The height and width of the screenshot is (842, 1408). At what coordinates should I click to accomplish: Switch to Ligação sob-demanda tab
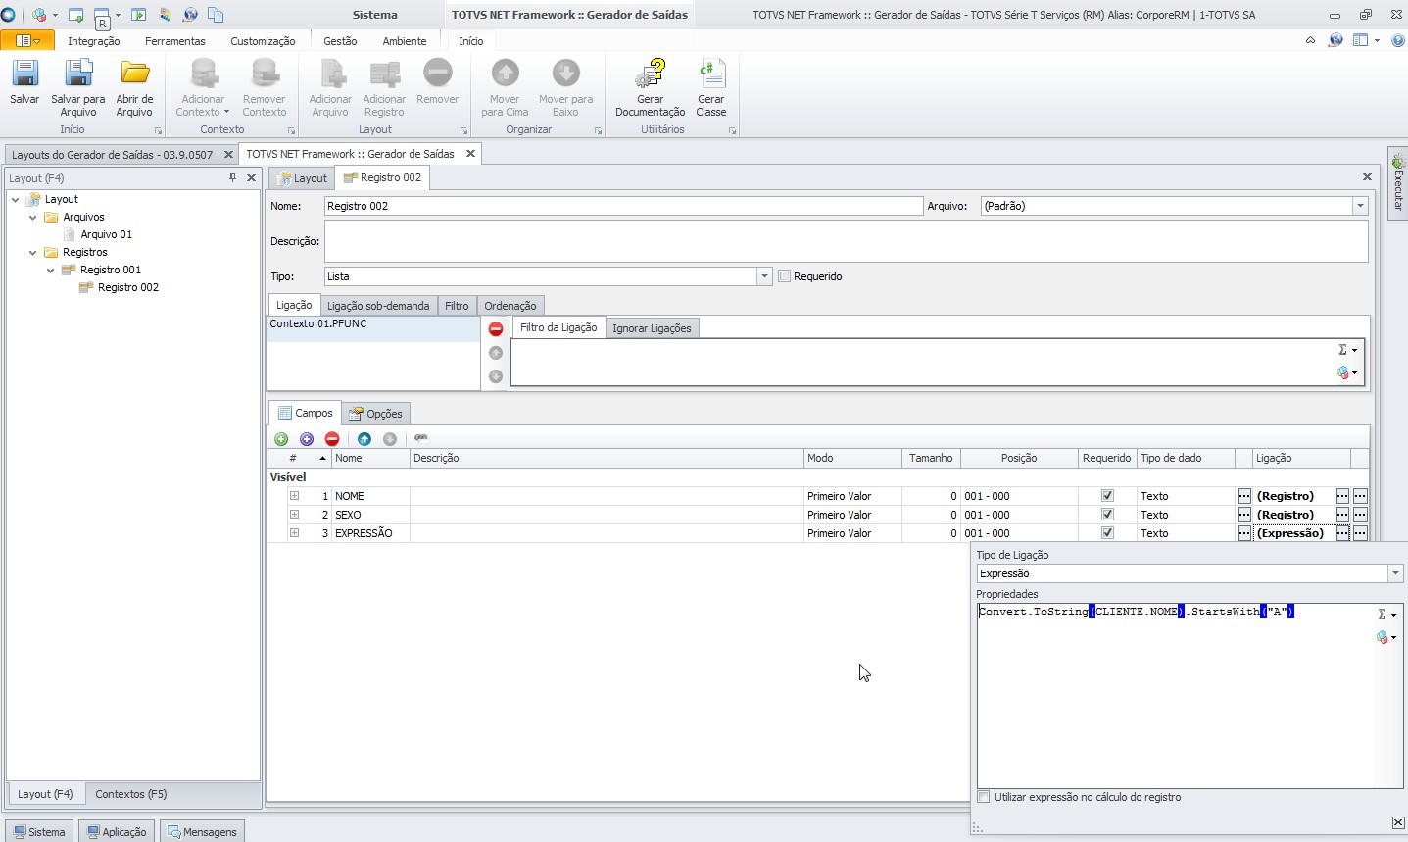378,306
